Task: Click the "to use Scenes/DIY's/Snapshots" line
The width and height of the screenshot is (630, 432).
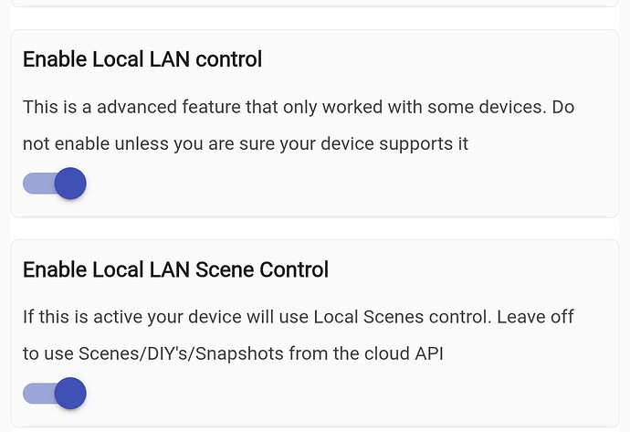Action: point(232,353)
